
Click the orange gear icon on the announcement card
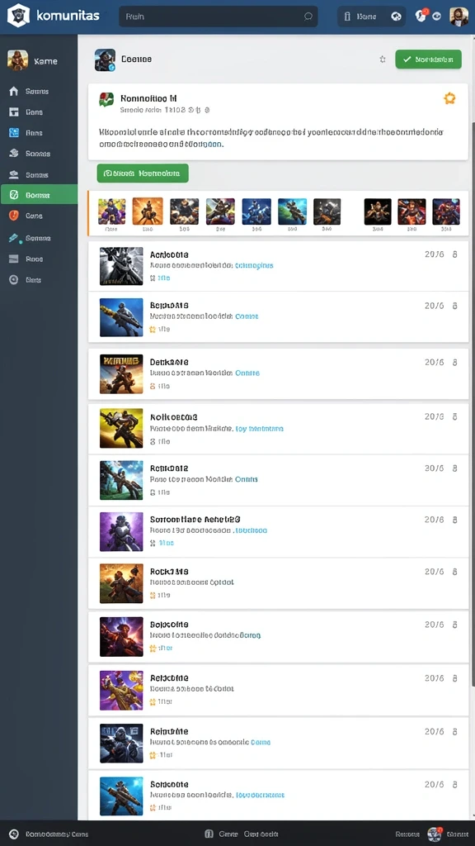coord(449,98)
